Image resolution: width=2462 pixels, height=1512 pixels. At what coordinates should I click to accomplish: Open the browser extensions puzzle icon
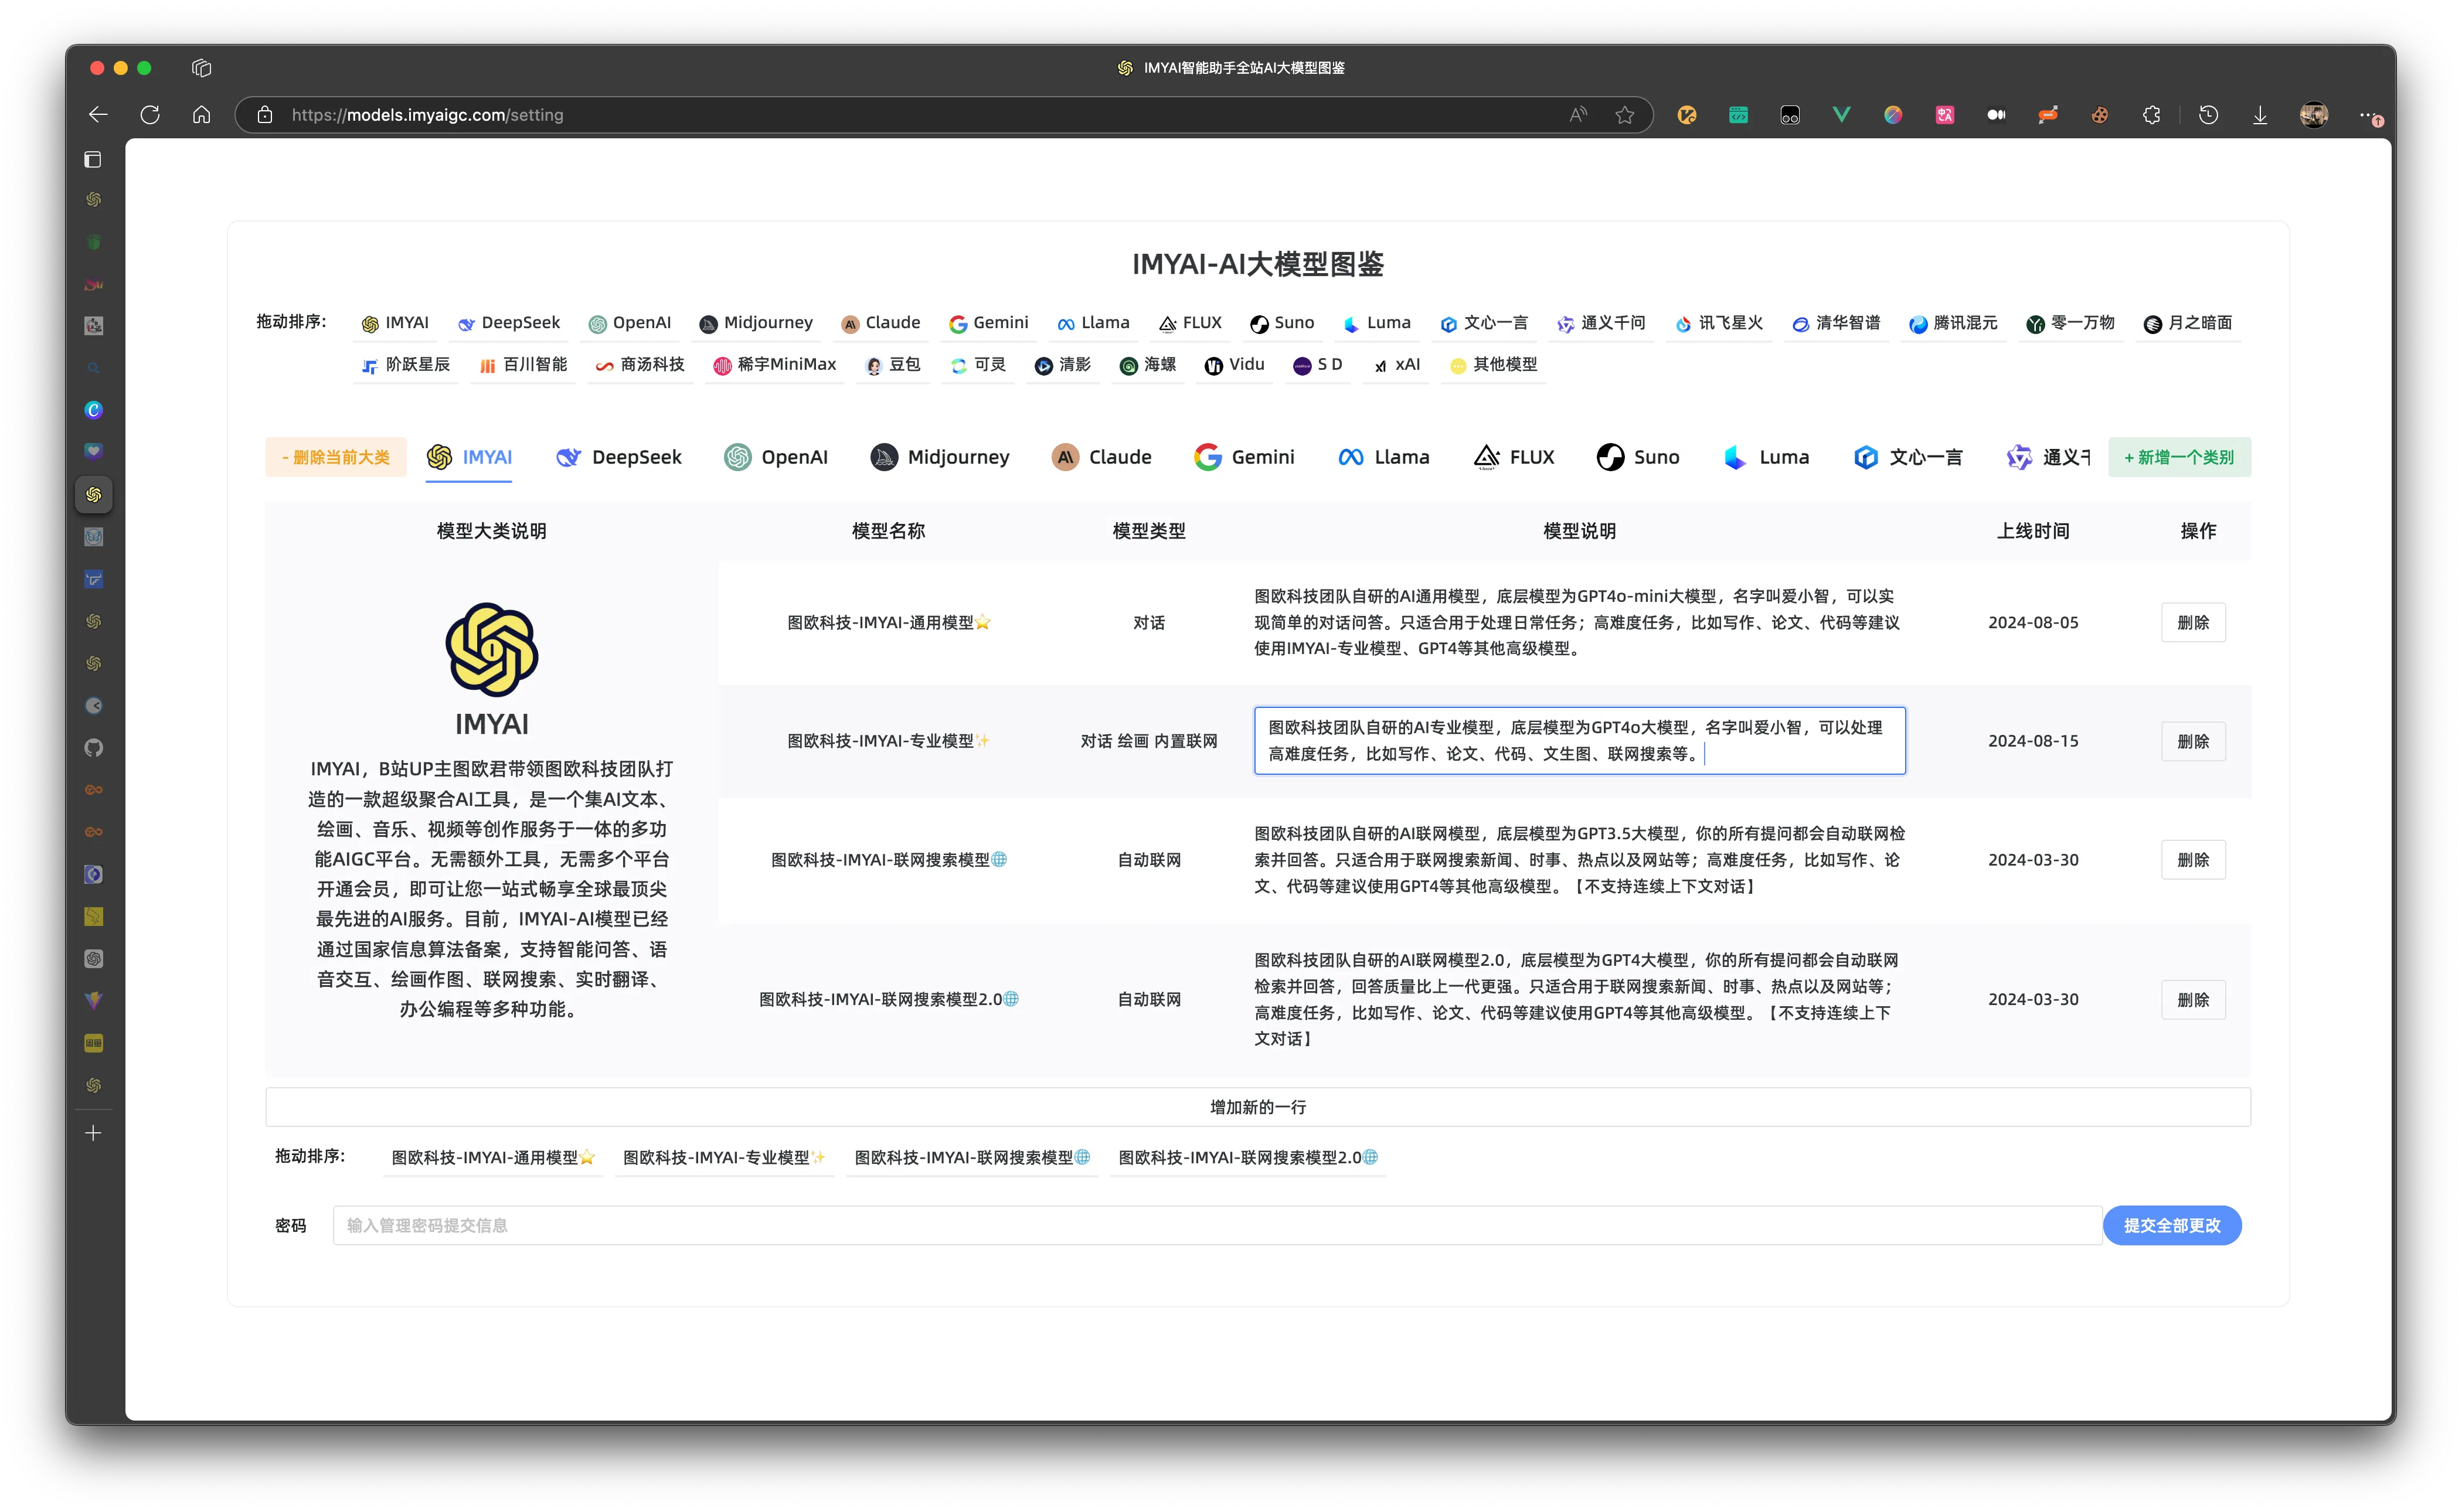click(x=2151, y=115)
